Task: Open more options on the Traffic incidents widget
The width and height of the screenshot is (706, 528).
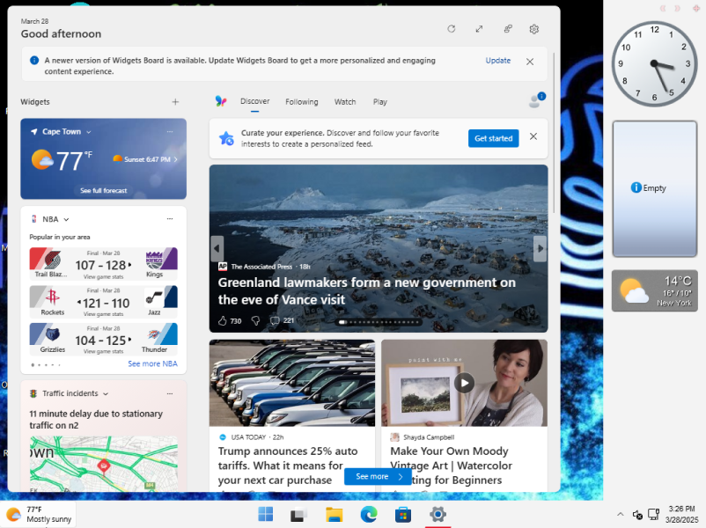Action: click(170, 393)
